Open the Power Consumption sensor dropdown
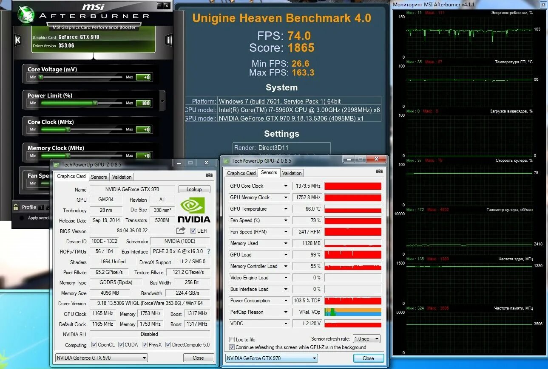 (x=286, y=301)
